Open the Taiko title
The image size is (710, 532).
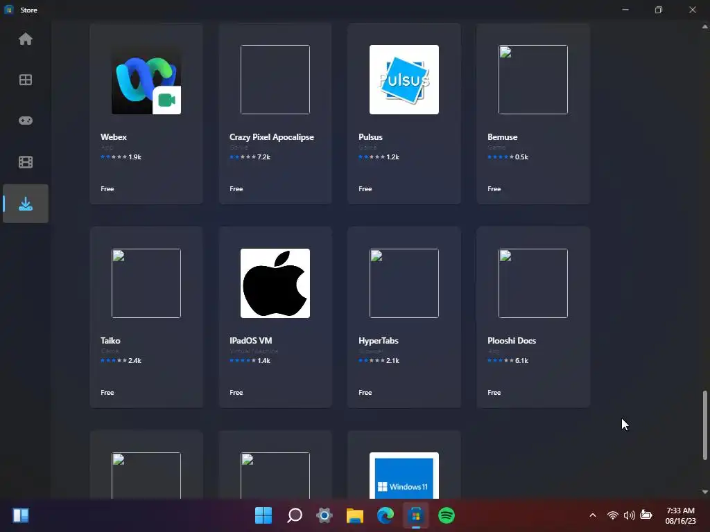(110, 341)
